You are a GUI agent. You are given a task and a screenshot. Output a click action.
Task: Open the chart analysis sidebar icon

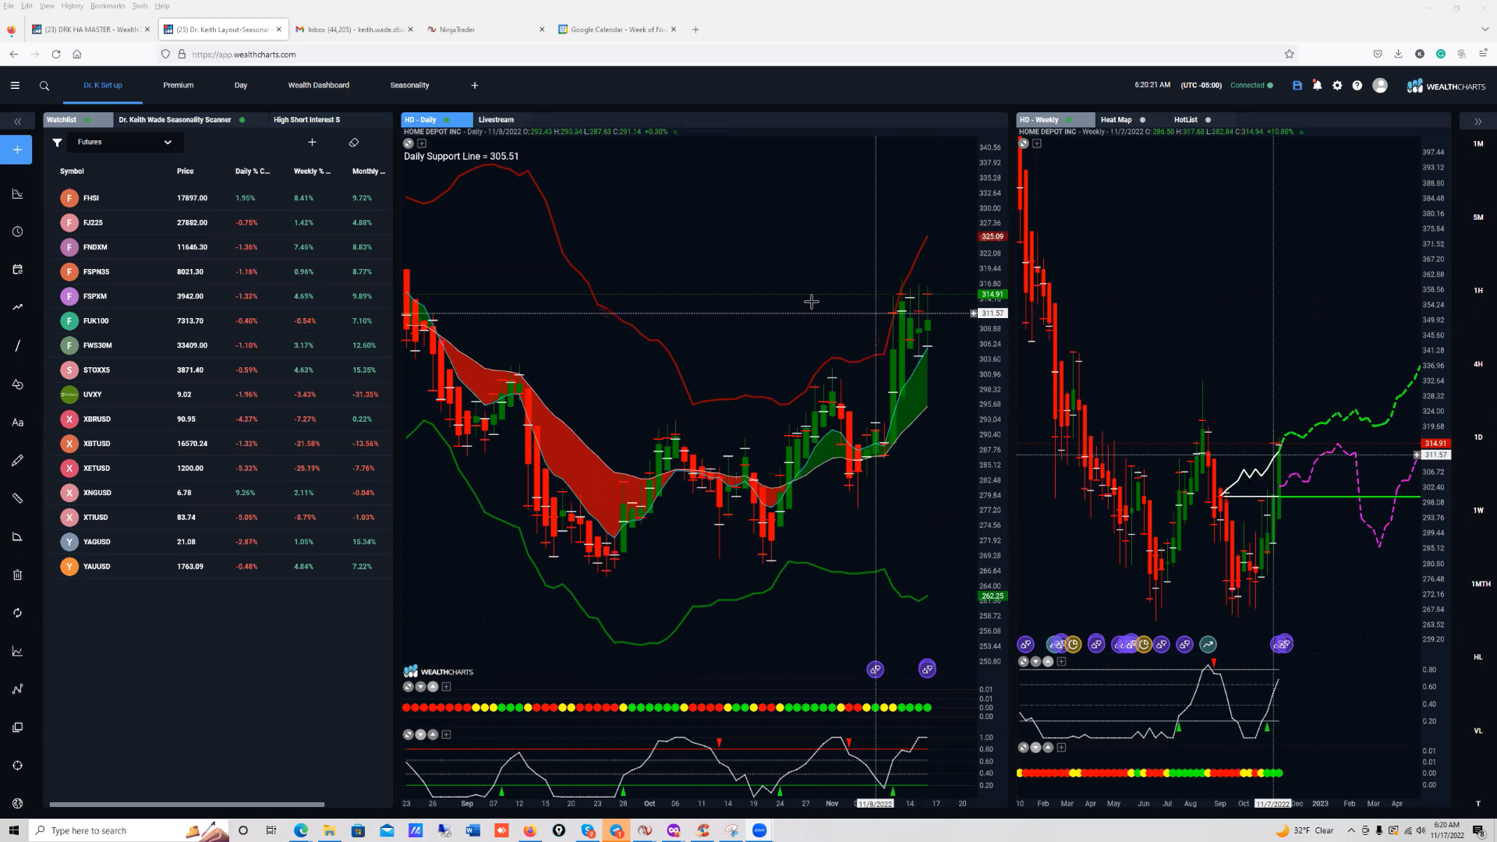click(x=17, y=194)
